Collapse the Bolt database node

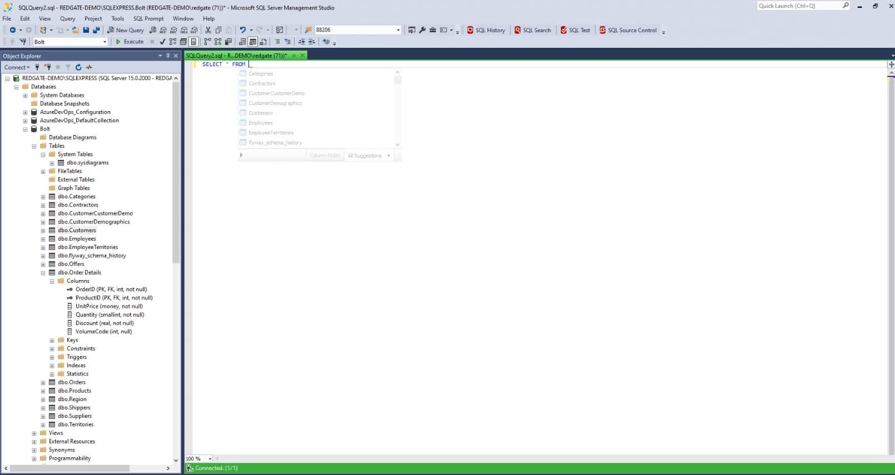[x=25, y=129]
